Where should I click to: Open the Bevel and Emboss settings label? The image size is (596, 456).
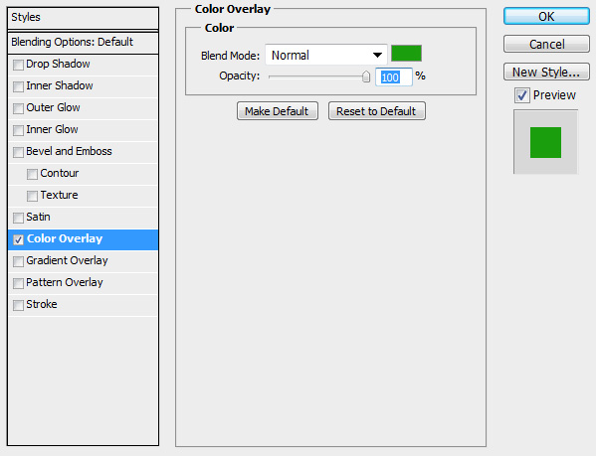tap(69, 151)
